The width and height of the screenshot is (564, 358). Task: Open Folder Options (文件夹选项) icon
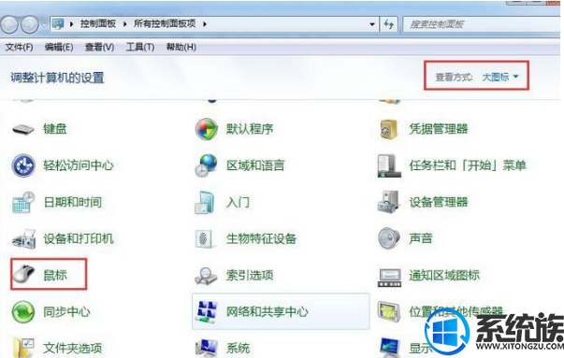click(x=23, y=347)
